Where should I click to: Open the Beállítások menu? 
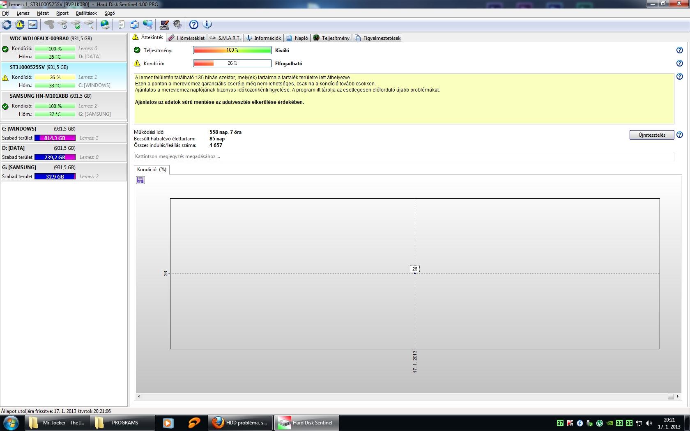click(86, 13)
